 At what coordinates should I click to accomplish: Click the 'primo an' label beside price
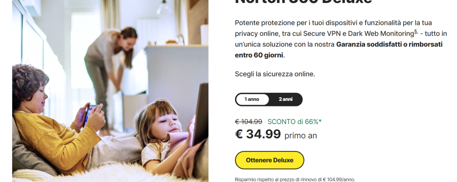point(300,136)
